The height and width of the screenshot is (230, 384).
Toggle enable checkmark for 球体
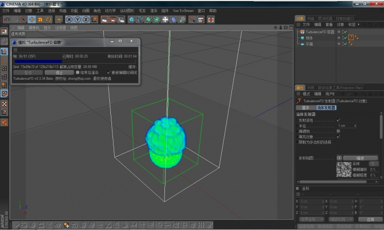pyautogui.click(x=345, y=38)
